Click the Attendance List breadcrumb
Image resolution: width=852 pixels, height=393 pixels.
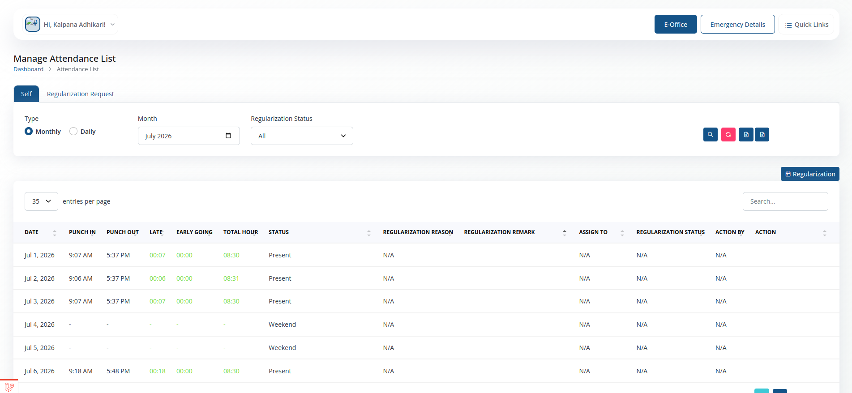pos(78,69)
